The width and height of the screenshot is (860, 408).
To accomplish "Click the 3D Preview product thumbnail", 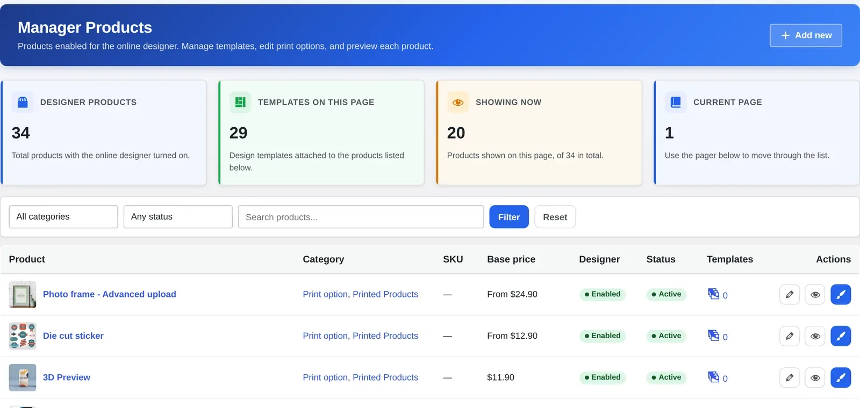I will point(23,377).
